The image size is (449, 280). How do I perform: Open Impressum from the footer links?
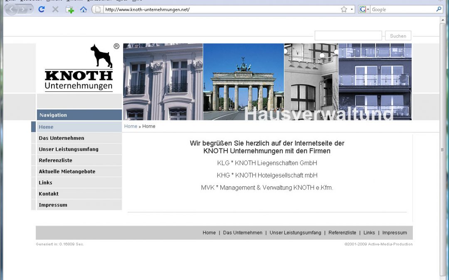pyautogui.click(x=394, y=233)
